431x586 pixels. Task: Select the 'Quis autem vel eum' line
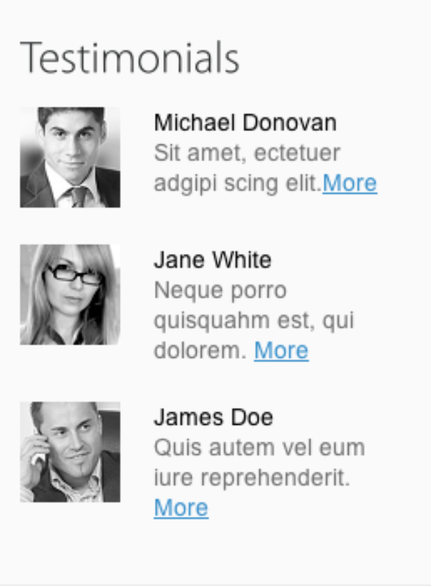pyautogui.click(x=259, y=447)
